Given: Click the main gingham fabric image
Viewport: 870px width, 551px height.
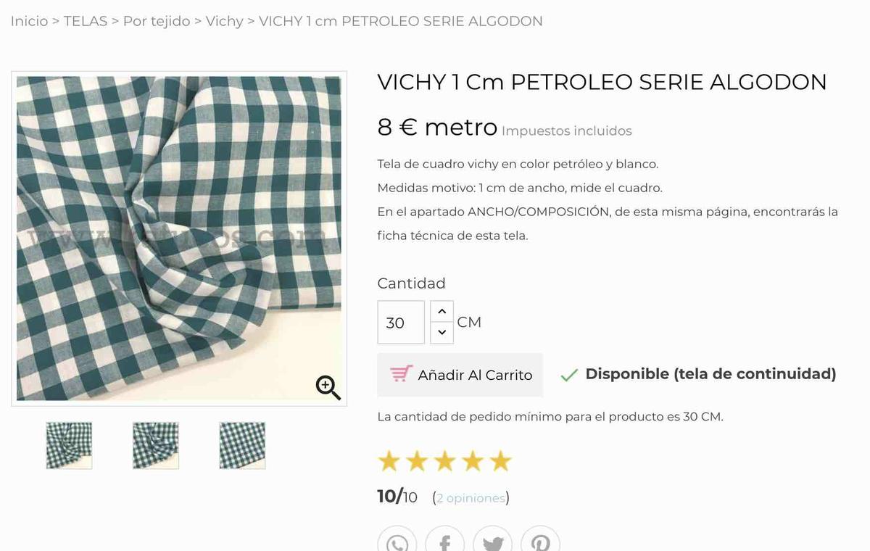Looking at the screenshot, I should coord(178,238).
